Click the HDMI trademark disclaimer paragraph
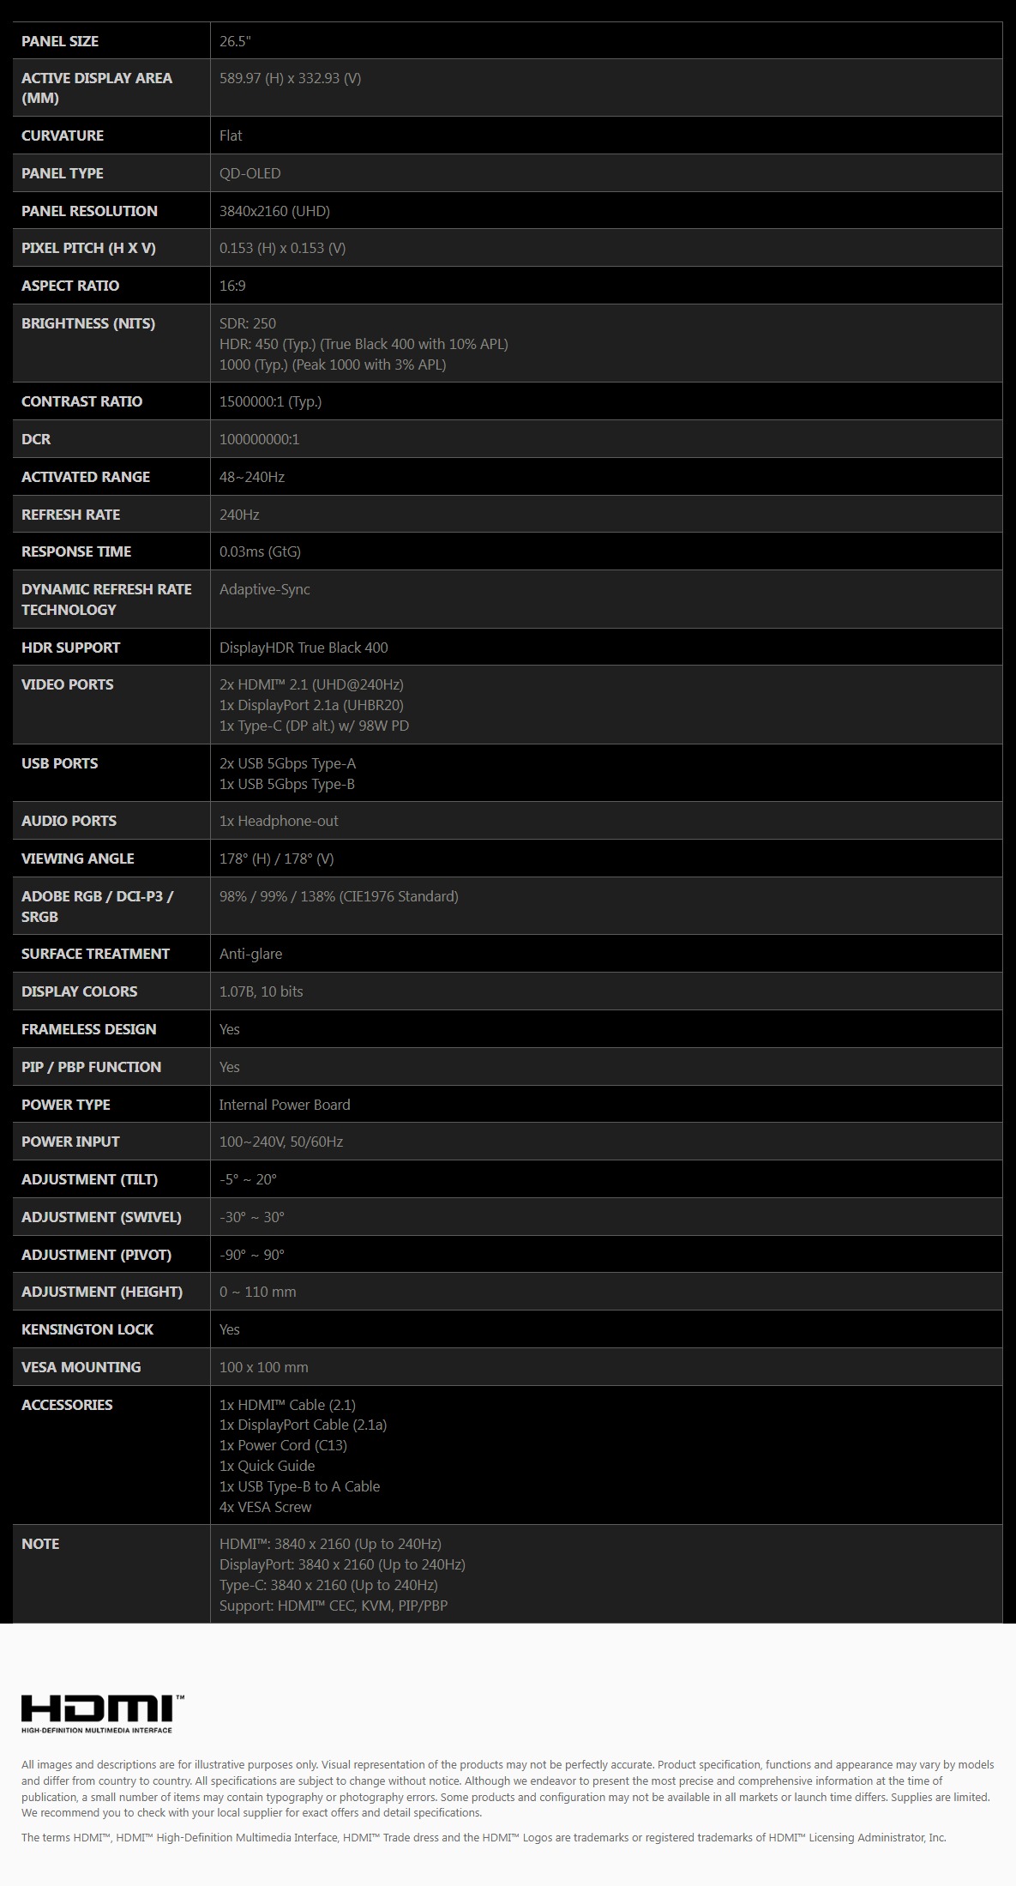Screen dimensions: 1016x1886 click(x=484, y=1837)
